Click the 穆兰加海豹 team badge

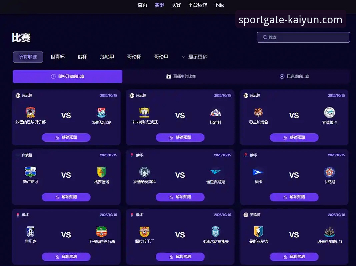tap(258, 112)
